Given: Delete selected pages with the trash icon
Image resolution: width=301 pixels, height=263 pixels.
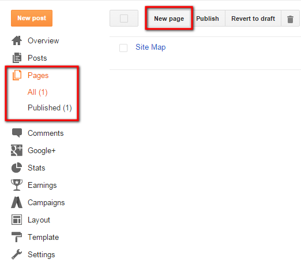Looking at the screenshot, I should [290, 18].
